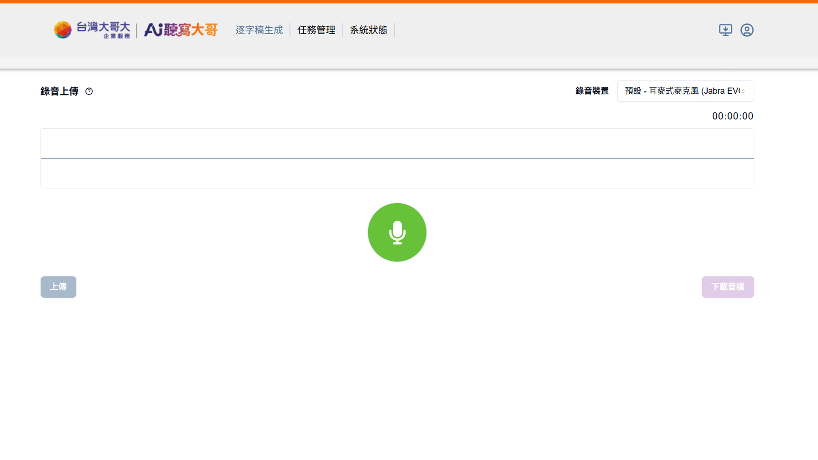Viewport: 818px width, 460px height.
Task: Click the 錄音上傳 section heading
Action: point(59,91)
